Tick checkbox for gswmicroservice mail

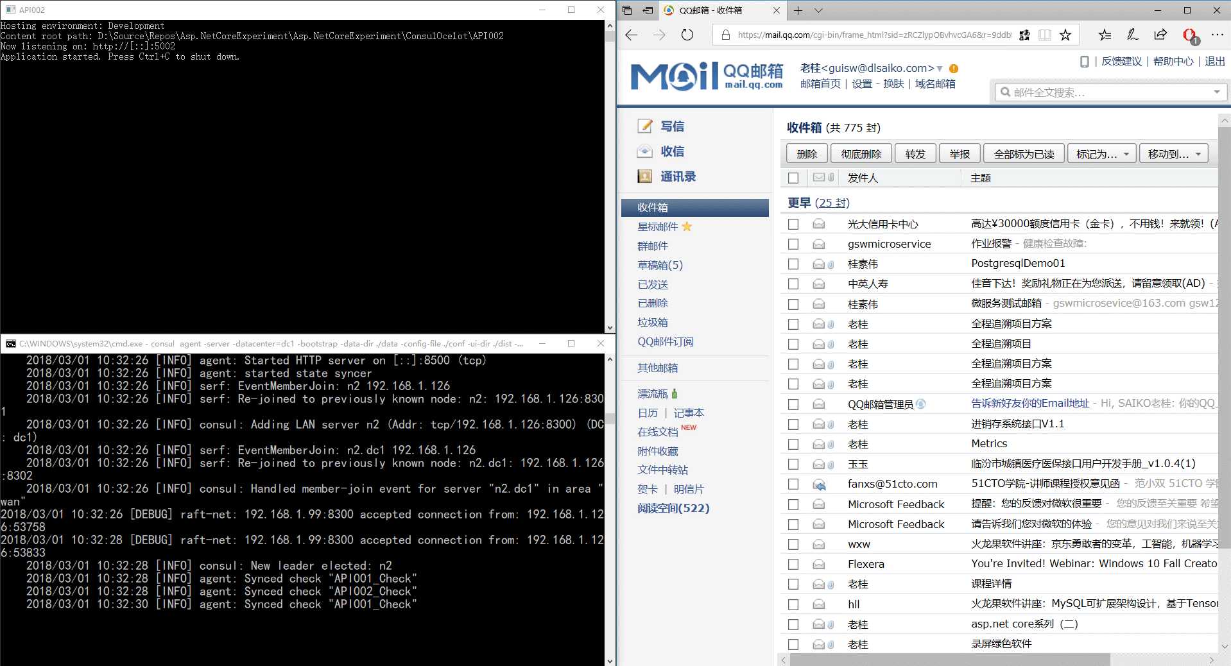click(x=793, y=244)
